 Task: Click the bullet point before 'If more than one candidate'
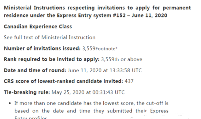[x=10, y=103]
